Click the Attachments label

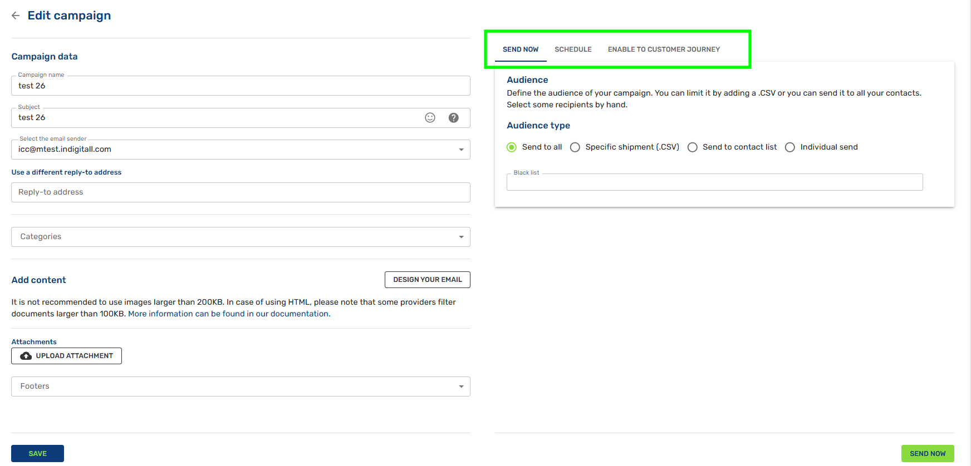pos(34,342)
